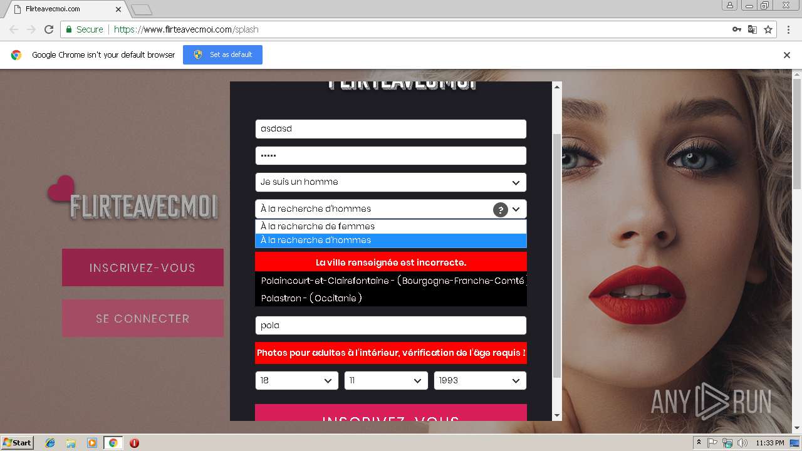The height and width of the screenshot is (451, 802).
Task: Click the red Opera-style taskbar icon
Action: 134,443
